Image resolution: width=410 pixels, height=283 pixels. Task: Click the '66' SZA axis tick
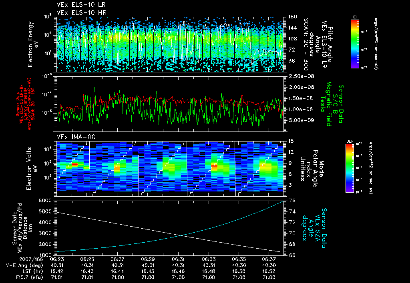(293, 255)
